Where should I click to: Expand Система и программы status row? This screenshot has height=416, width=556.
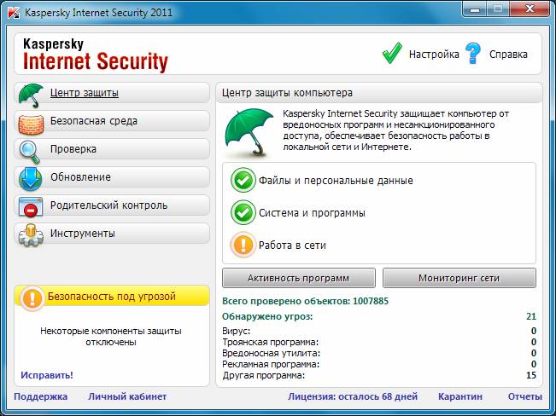(x=312, y=213)
